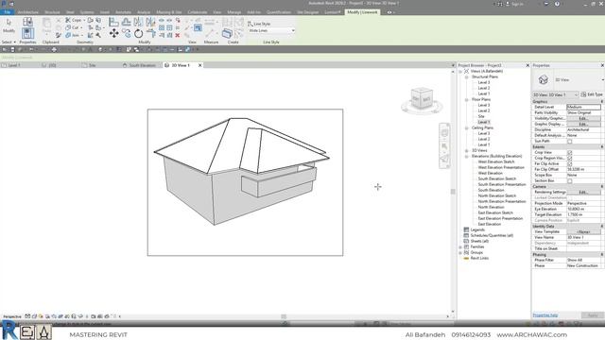This screenshot has width=605, height=340.
Task: Select Revit Links in Project Browser
Action: tap(479, 258)
